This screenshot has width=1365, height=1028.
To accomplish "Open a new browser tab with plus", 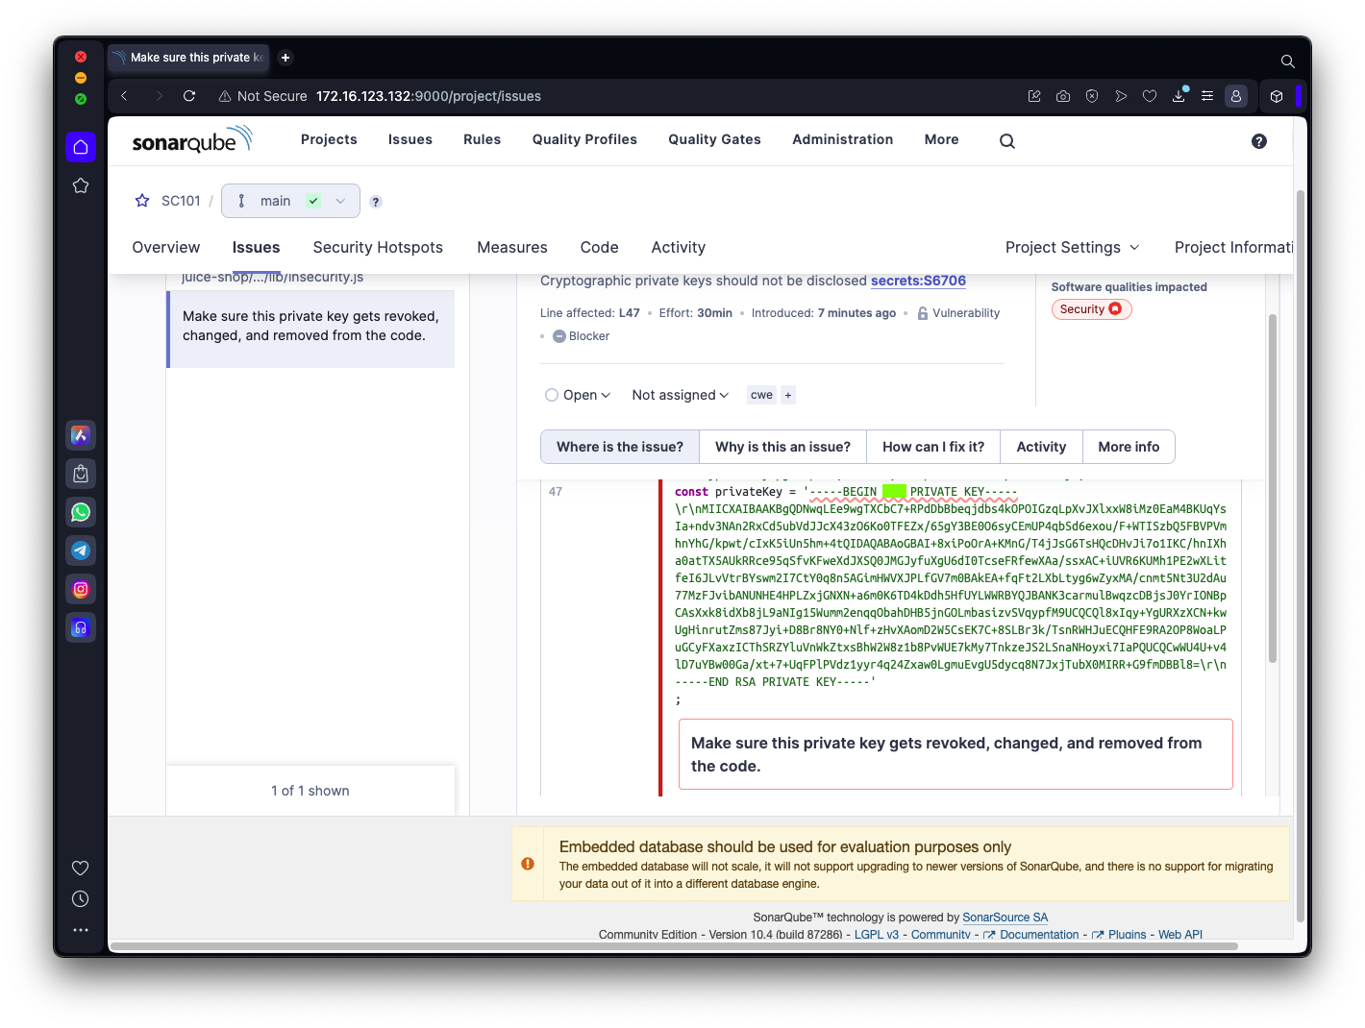I will coord(285,58).
